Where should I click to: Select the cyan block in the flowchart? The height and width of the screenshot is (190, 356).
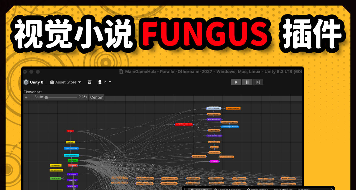click(71, 156)
